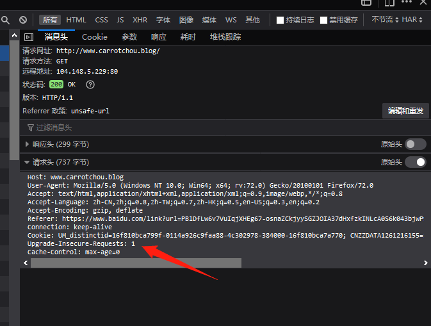Click the right scroll arrow of headers

click(425, 263)
